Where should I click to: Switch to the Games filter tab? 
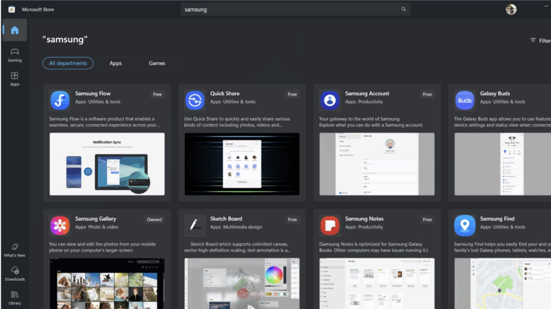click(x=157, y=63)
